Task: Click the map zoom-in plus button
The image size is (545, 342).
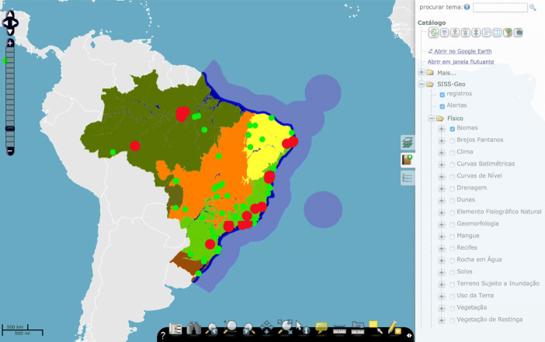Action: [x=10, y=43]
